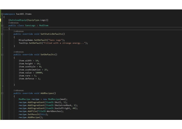Click the 'item.width = 14;' line
The height and width of the screenshot is (129, 182).
(29, 61)
